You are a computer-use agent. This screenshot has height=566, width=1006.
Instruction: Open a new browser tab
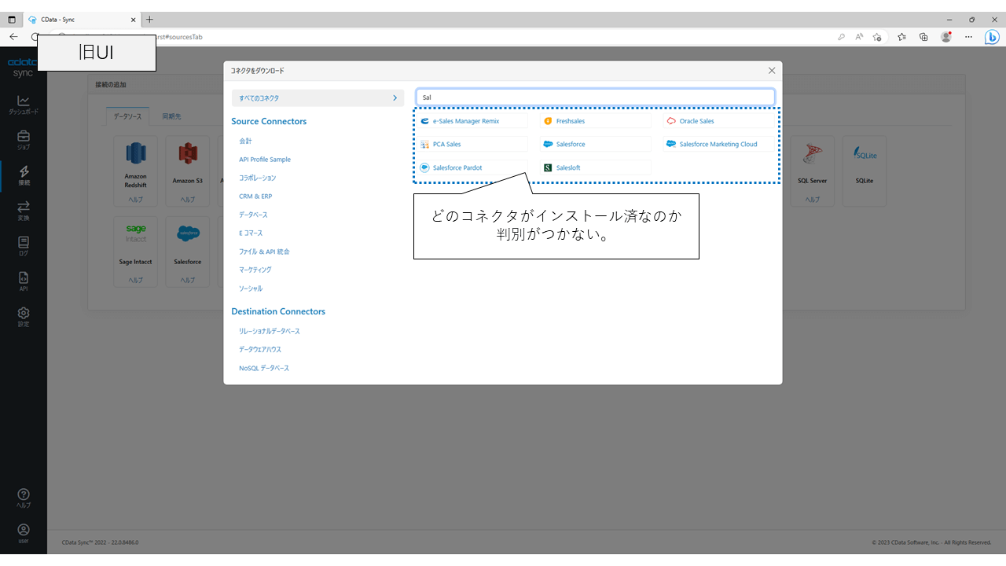(149, 20)
